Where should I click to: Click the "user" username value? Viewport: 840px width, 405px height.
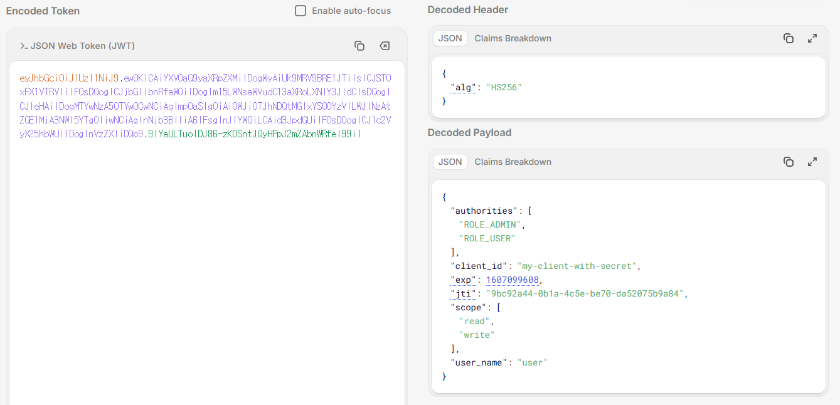click(x=533, y=362)
